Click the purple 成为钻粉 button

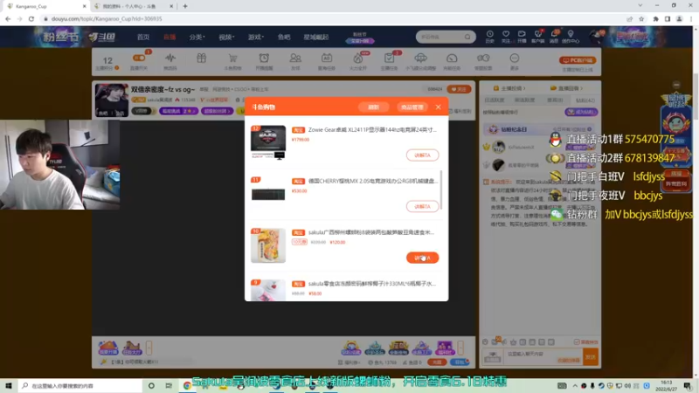581,112
